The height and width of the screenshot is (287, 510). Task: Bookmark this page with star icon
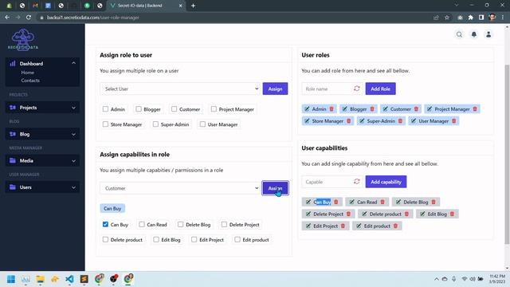click(447, 18)
